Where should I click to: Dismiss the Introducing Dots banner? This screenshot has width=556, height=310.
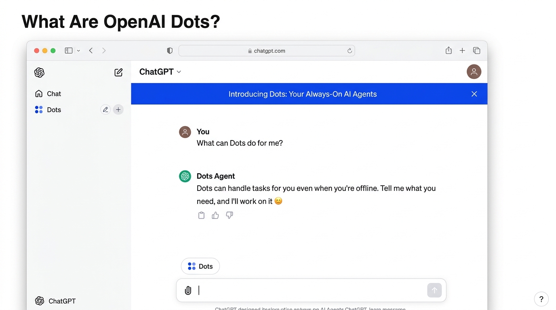[x=474, y=94]
